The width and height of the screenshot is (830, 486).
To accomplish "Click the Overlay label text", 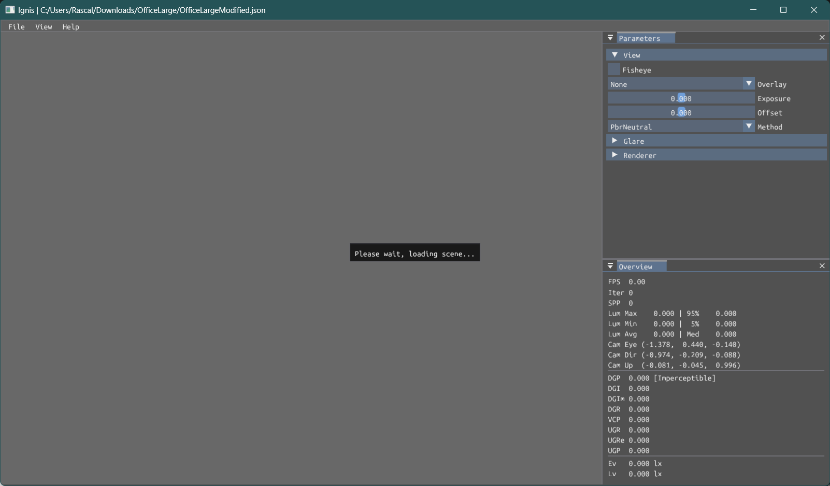I will point(772,84).
